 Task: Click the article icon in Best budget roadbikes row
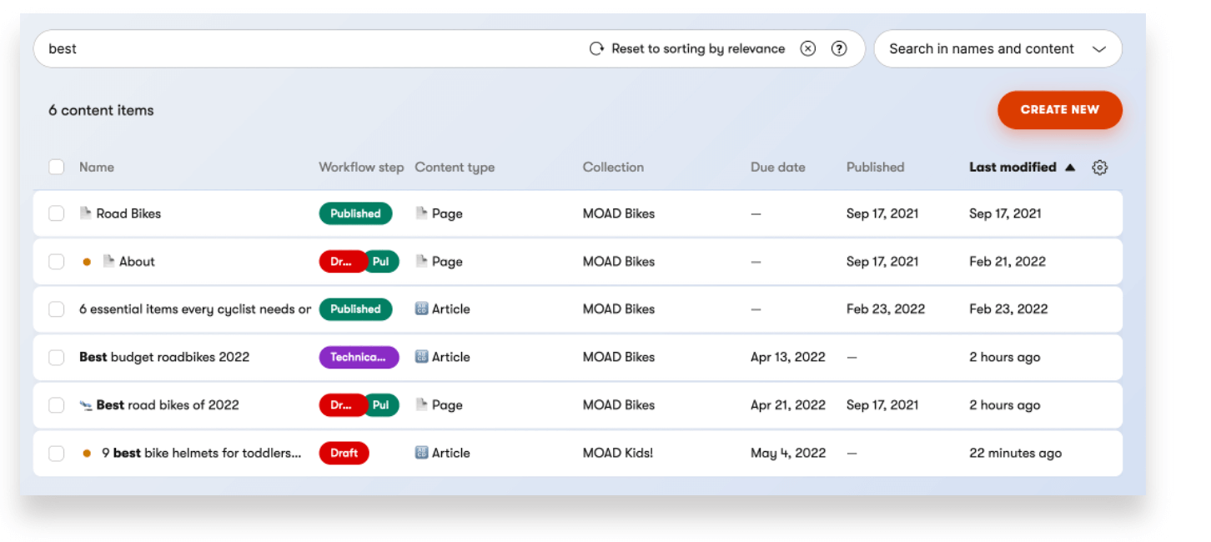(x=422, y=357)
